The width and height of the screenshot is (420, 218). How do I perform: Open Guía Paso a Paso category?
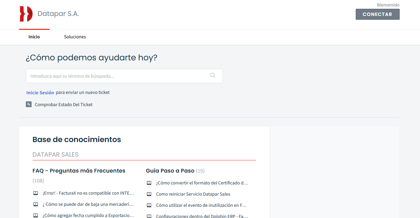pos(170,171)
